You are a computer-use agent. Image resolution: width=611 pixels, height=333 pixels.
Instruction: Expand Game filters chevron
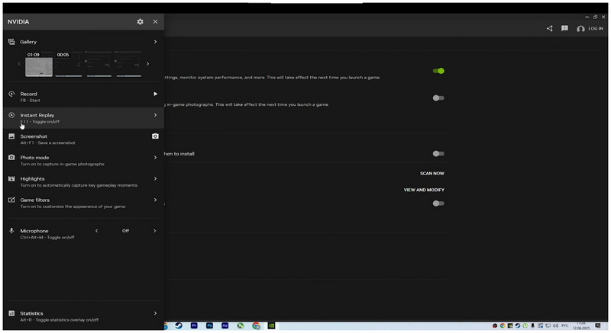(x=155, y=200)
